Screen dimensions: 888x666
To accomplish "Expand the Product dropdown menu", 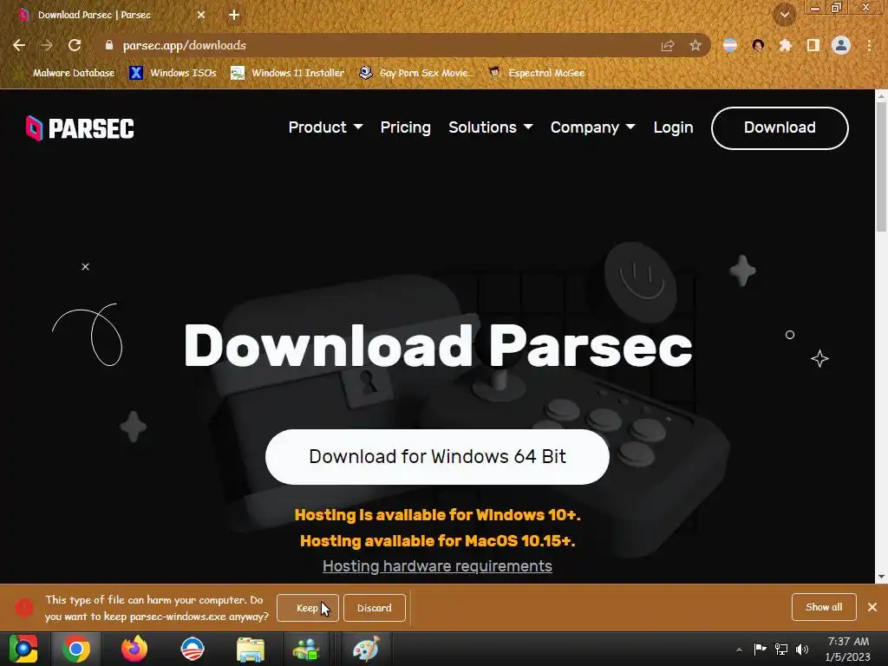I will click(326, 127).
